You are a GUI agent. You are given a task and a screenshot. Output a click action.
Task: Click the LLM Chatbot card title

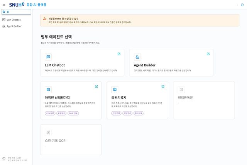55,65
